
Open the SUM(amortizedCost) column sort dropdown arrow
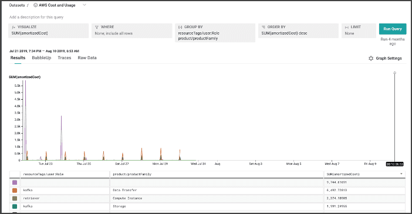pyautogui.click(x=401, y=174)
